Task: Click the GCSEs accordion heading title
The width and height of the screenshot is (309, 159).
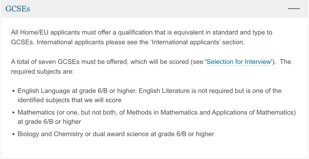Action: point(18,9)
